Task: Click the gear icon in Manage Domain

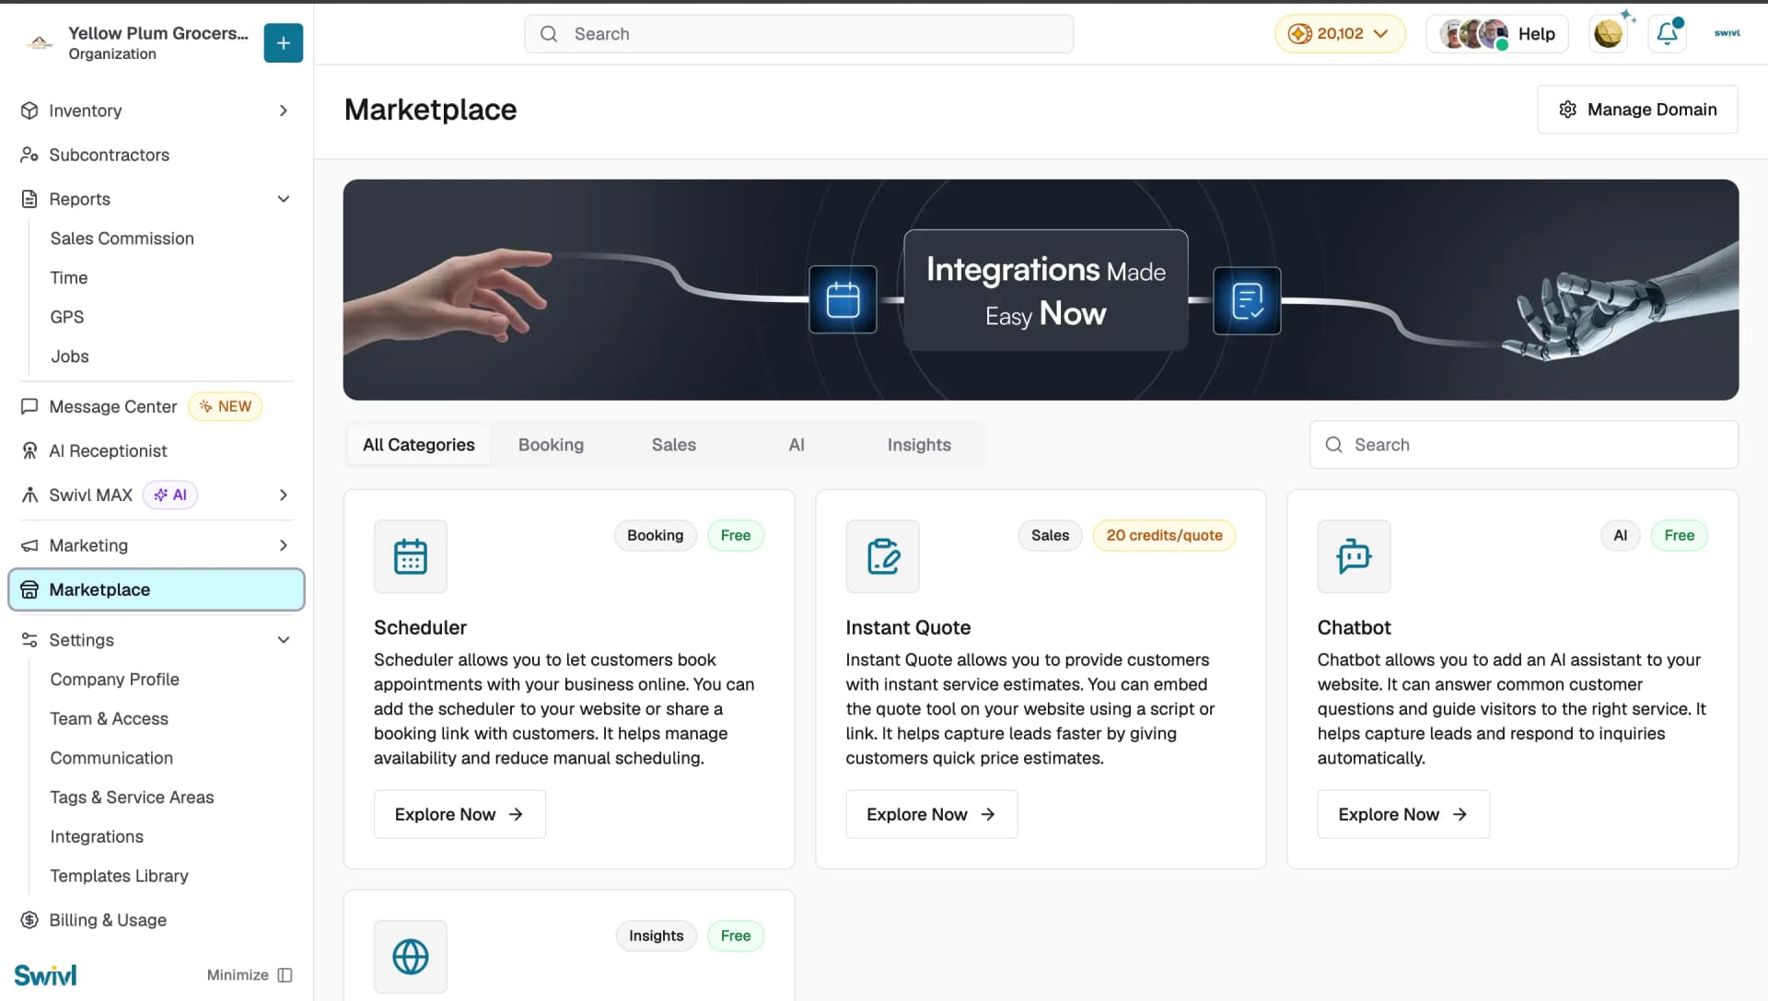Action: 1567,110
